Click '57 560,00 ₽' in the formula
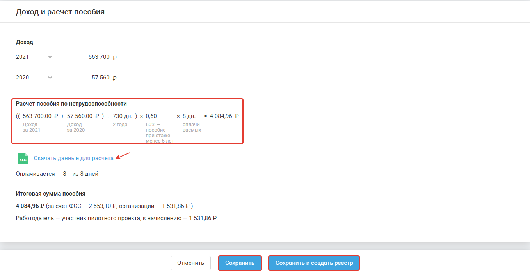Viewport: 530px width, 275px height. coord(83,116)
